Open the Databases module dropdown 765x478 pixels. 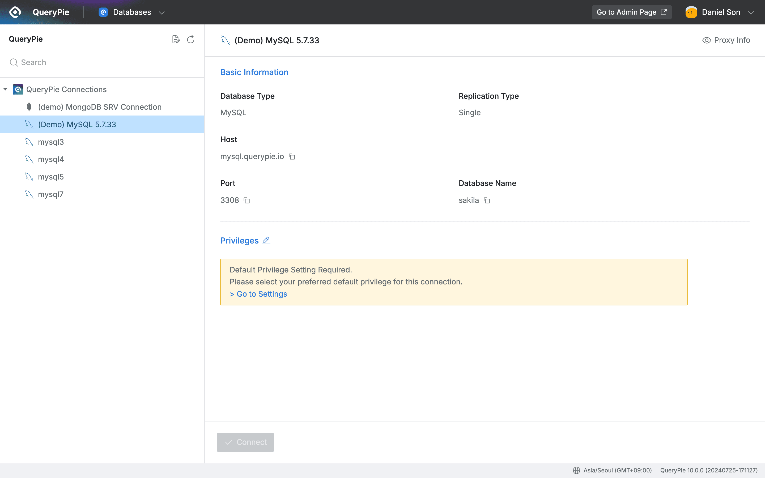(162, 12)
